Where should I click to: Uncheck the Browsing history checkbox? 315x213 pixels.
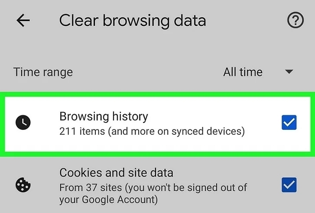coord(289,122)
